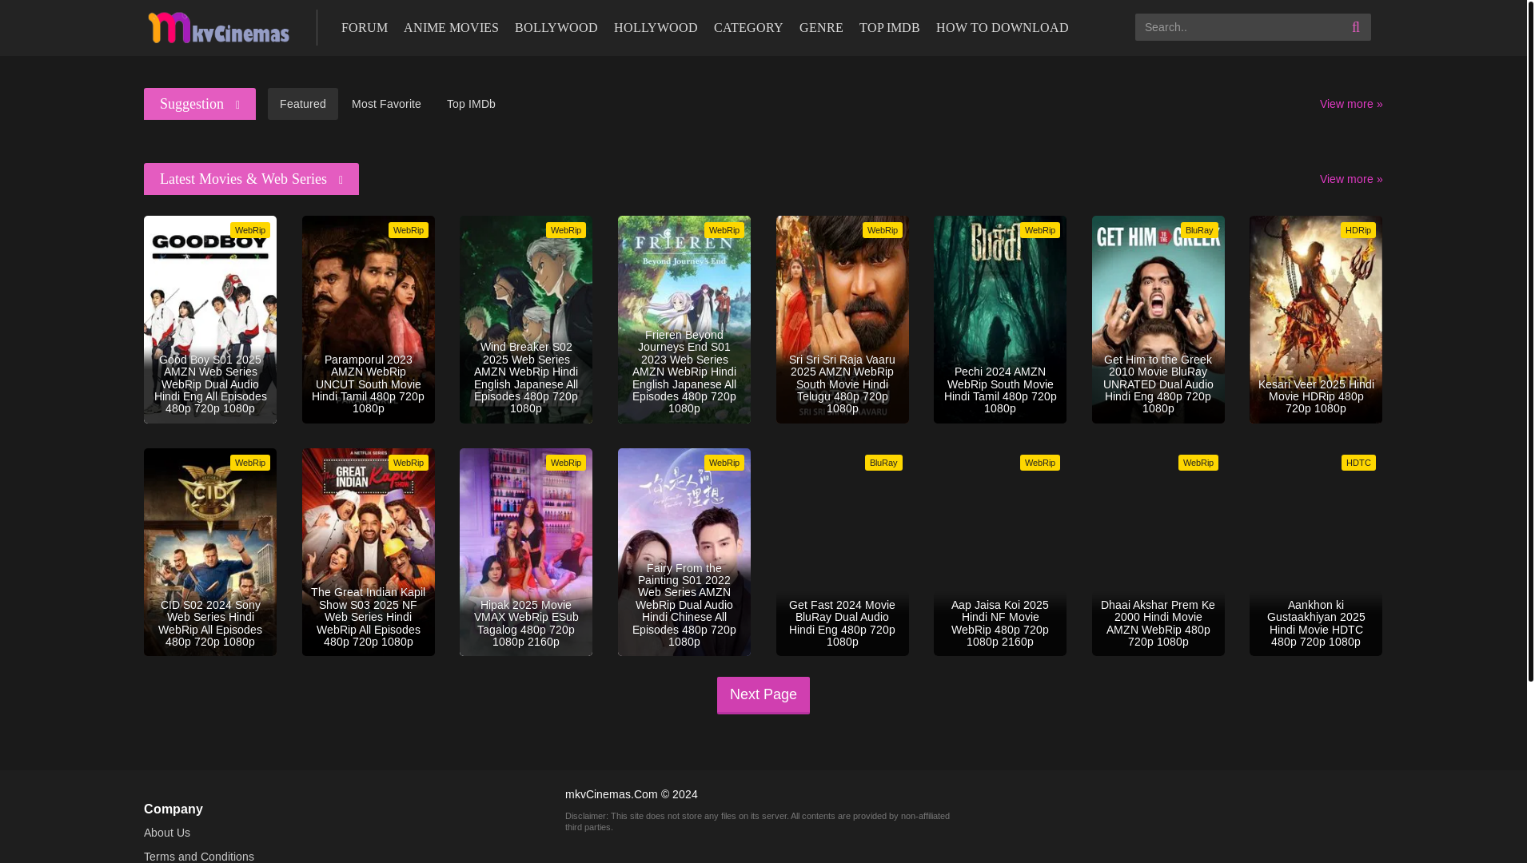Open the Aap Jaisa Koi 2025 card
This screenshot has height=863, width=1535.
[x=1000, y=552]
